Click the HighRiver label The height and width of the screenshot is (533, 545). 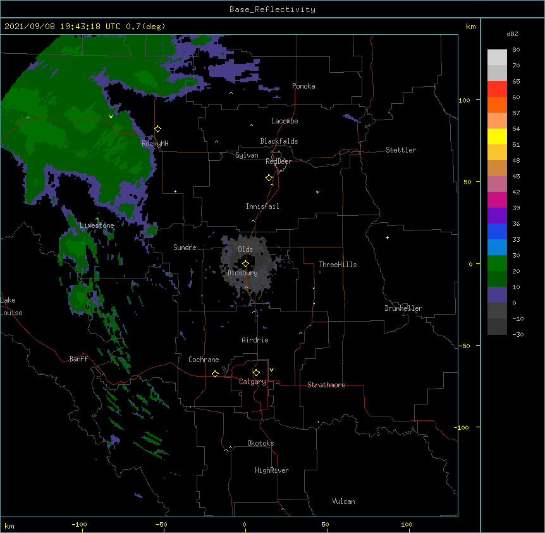click(272, 470)
